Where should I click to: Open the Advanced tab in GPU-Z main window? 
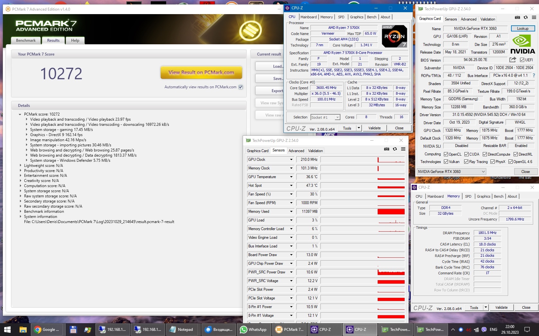pyautogui.click(x=469, y=19)
